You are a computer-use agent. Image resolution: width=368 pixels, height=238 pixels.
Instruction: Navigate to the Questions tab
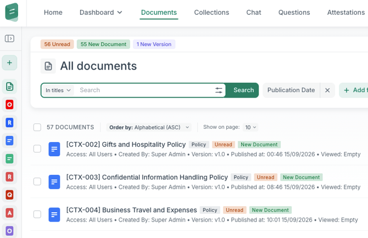[294, 13]
